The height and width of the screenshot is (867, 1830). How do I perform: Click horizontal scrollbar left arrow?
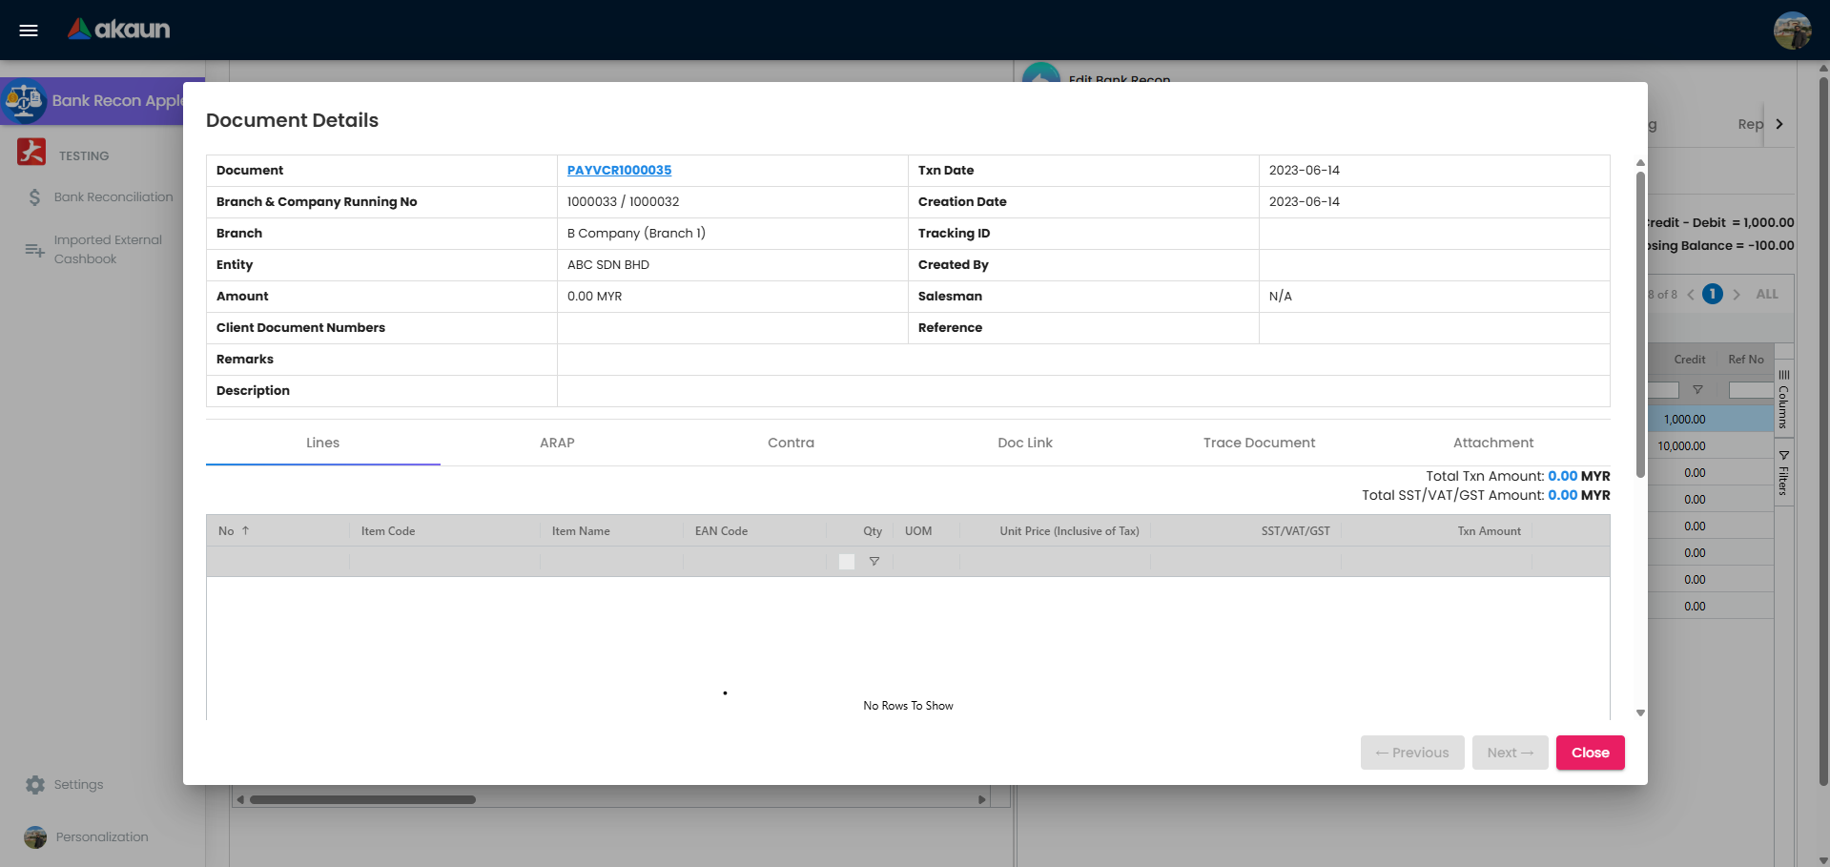pos(240,799)
